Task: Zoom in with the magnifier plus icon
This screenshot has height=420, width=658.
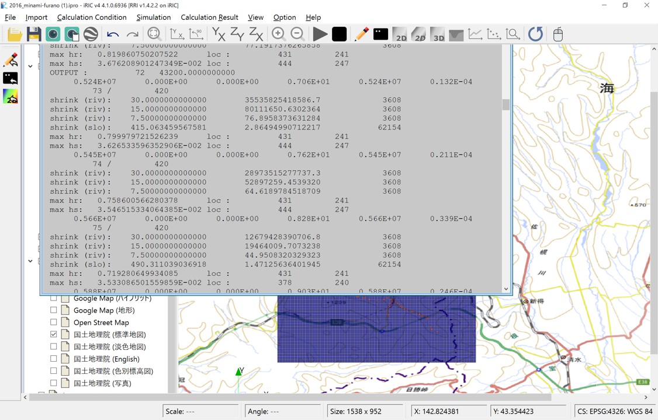Action: pos(278,34)
